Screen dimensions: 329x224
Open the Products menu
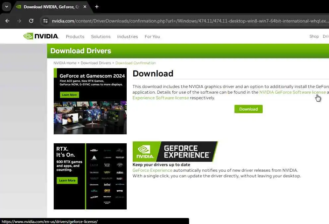tap(75, 36)
